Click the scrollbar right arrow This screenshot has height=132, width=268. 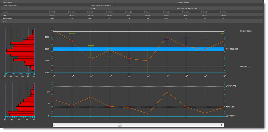[x=222, y=125]
